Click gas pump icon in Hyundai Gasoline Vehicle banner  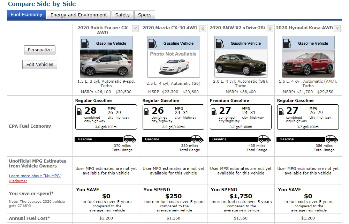tap(287, 43)
